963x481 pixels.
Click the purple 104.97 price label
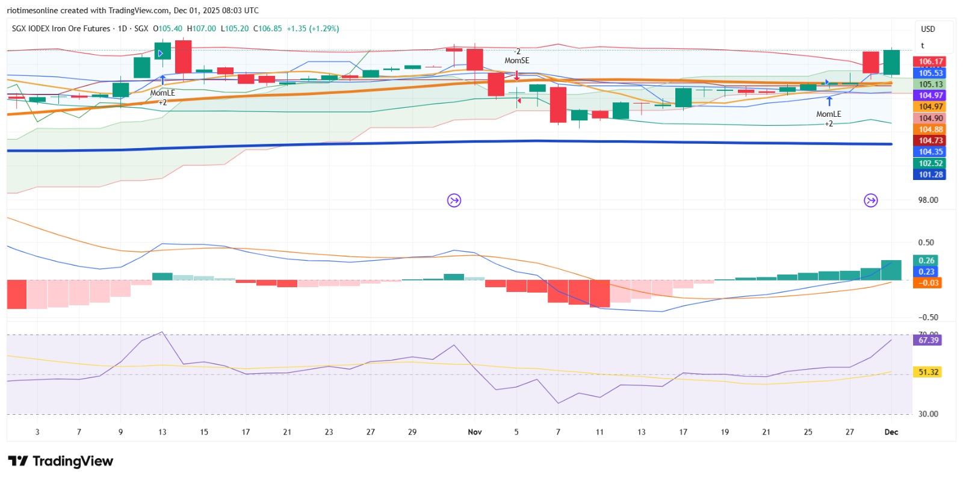coord(930,95)
